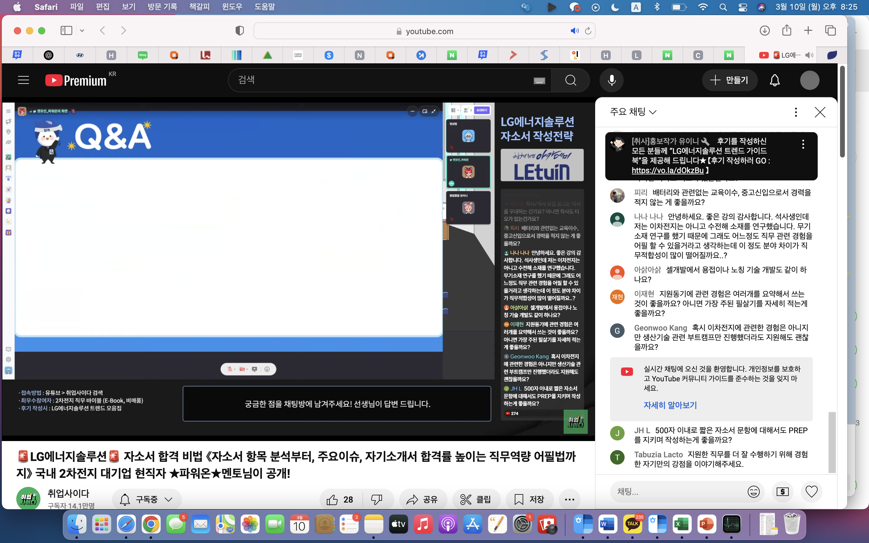Open the 구독중 subscription options dropdown
This screenshot has width=869, height=543.
147,499
